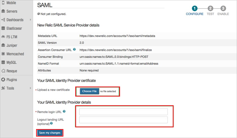Screen dimensions: 237x138
Task: Click the 'SAML Version' row label
Action: (47, 43)
